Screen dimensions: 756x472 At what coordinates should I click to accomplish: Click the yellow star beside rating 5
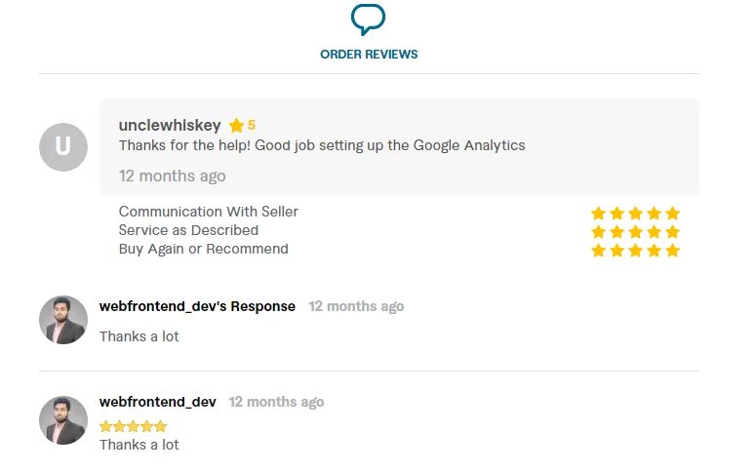(236, 126)
